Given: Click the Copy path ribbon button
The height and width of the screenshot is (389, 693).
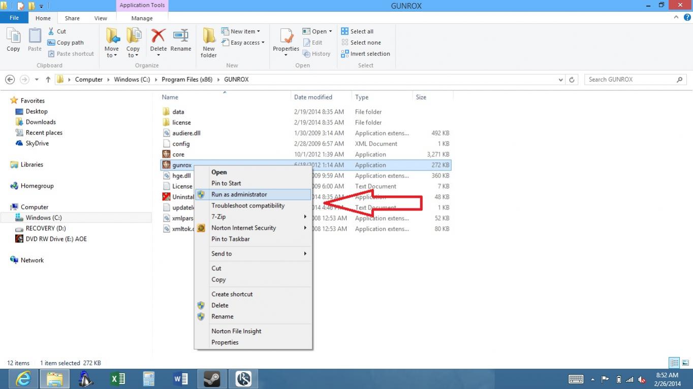Looking at the screenshot, I should [66, 43].
